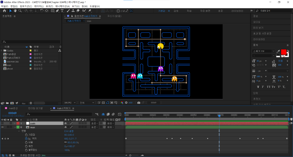
Task: Select the Pen tool
Action: click(x=57, y=11)
